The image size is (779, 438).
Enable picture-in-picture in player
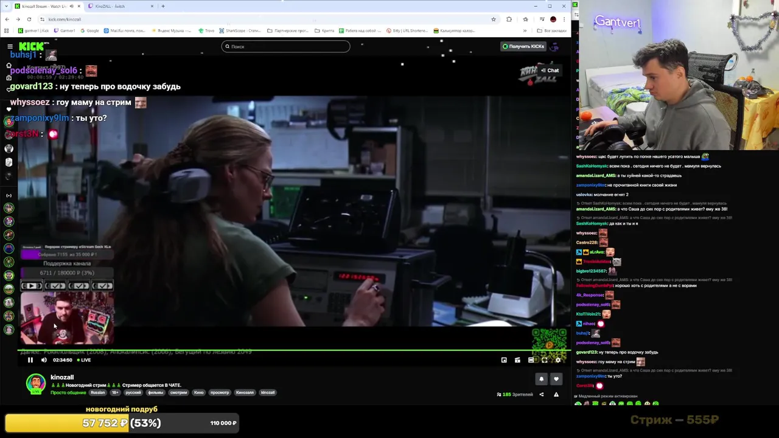tap(504, 360)
